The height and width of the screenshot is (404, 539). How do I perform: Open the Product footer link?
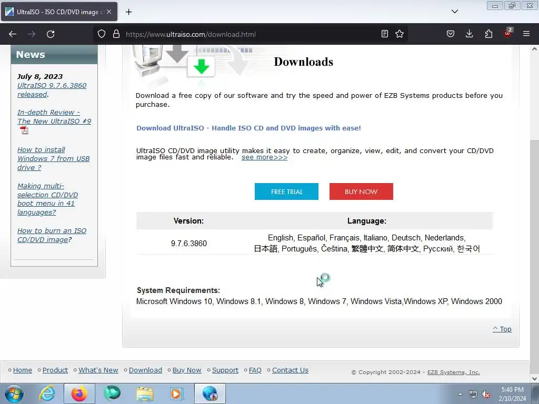click(x=55, y=370)
